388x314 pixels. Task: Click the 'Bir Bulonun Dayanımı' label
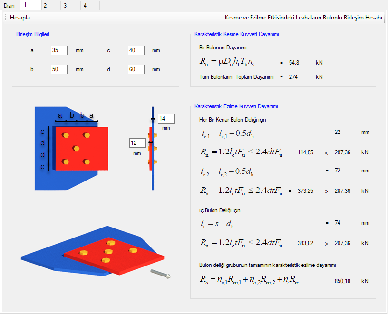pos(223,48)
